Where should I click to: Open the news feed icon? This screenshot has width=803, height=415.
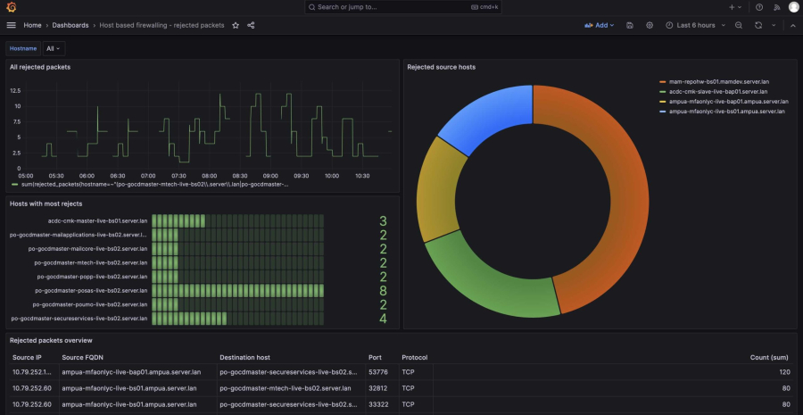[776, 7]
